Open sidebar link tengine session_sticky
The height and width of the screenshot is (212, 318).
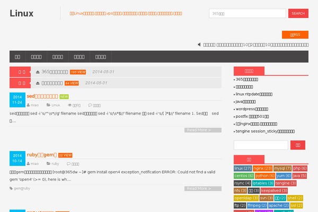[x=265, y=131]
